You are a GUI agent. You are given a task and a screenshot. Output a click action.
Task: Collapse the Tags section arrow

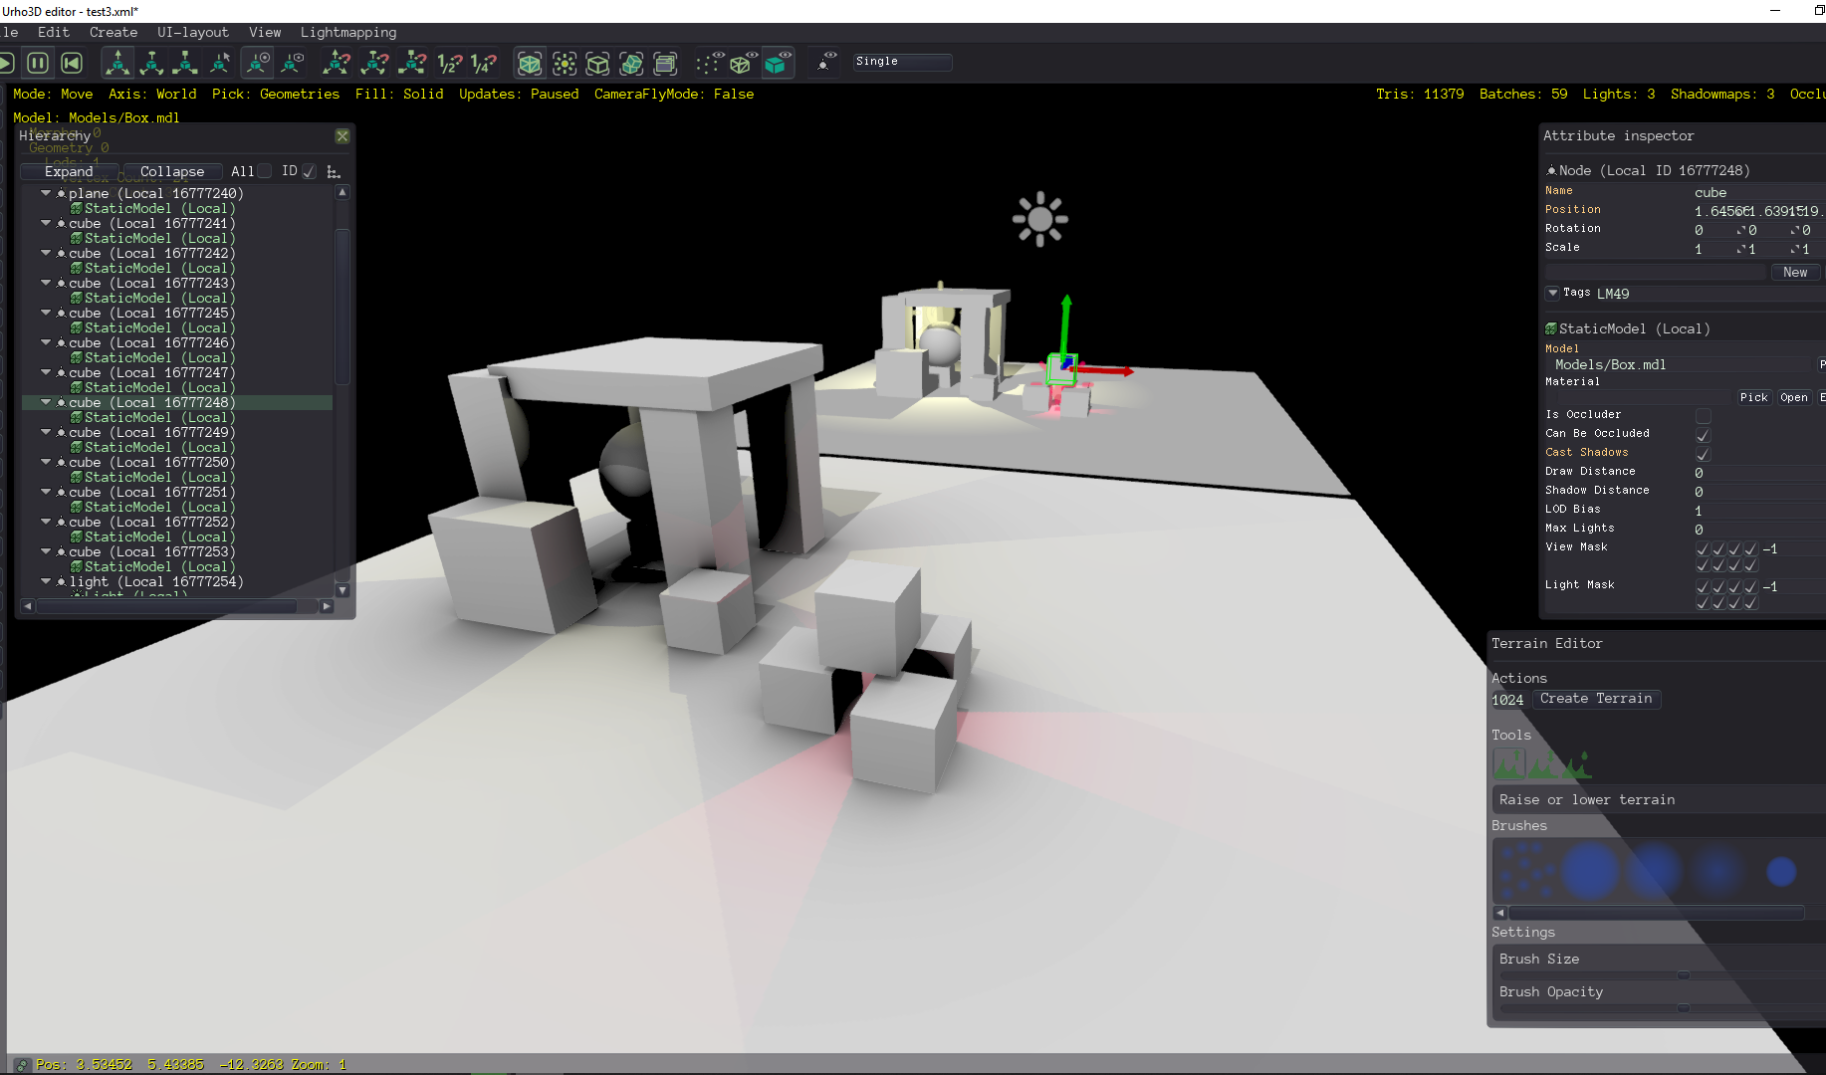[x=1552, y=293]
